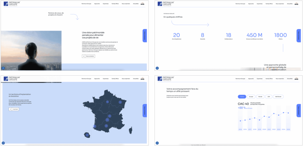Screen dimensions: 303x146
Task: Open Expertises menu on the France map page
Action: pos(106,79)
